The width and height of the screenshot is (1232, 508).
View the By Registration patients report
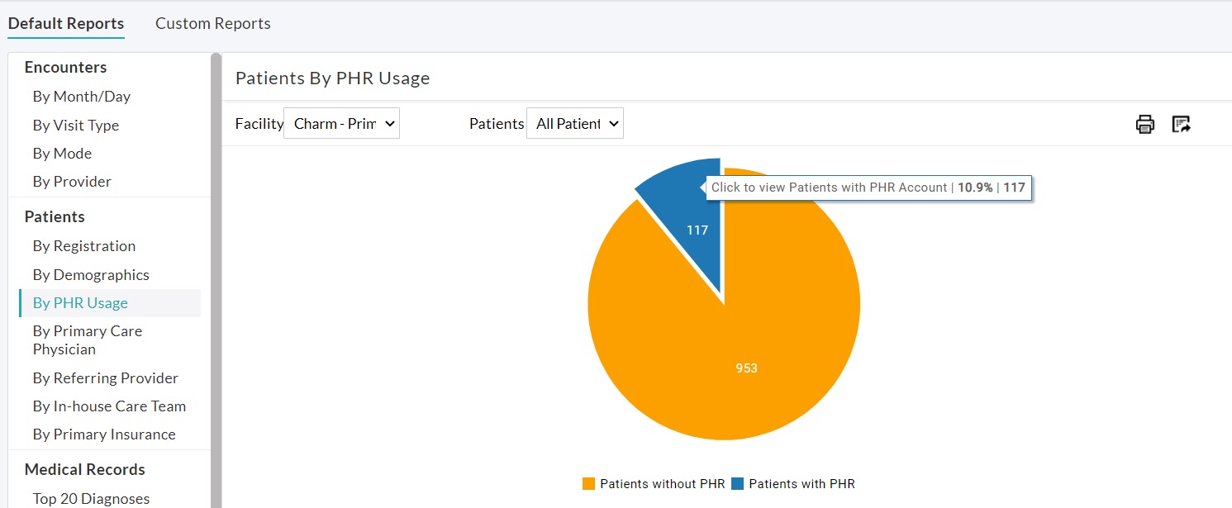point(83,245)
